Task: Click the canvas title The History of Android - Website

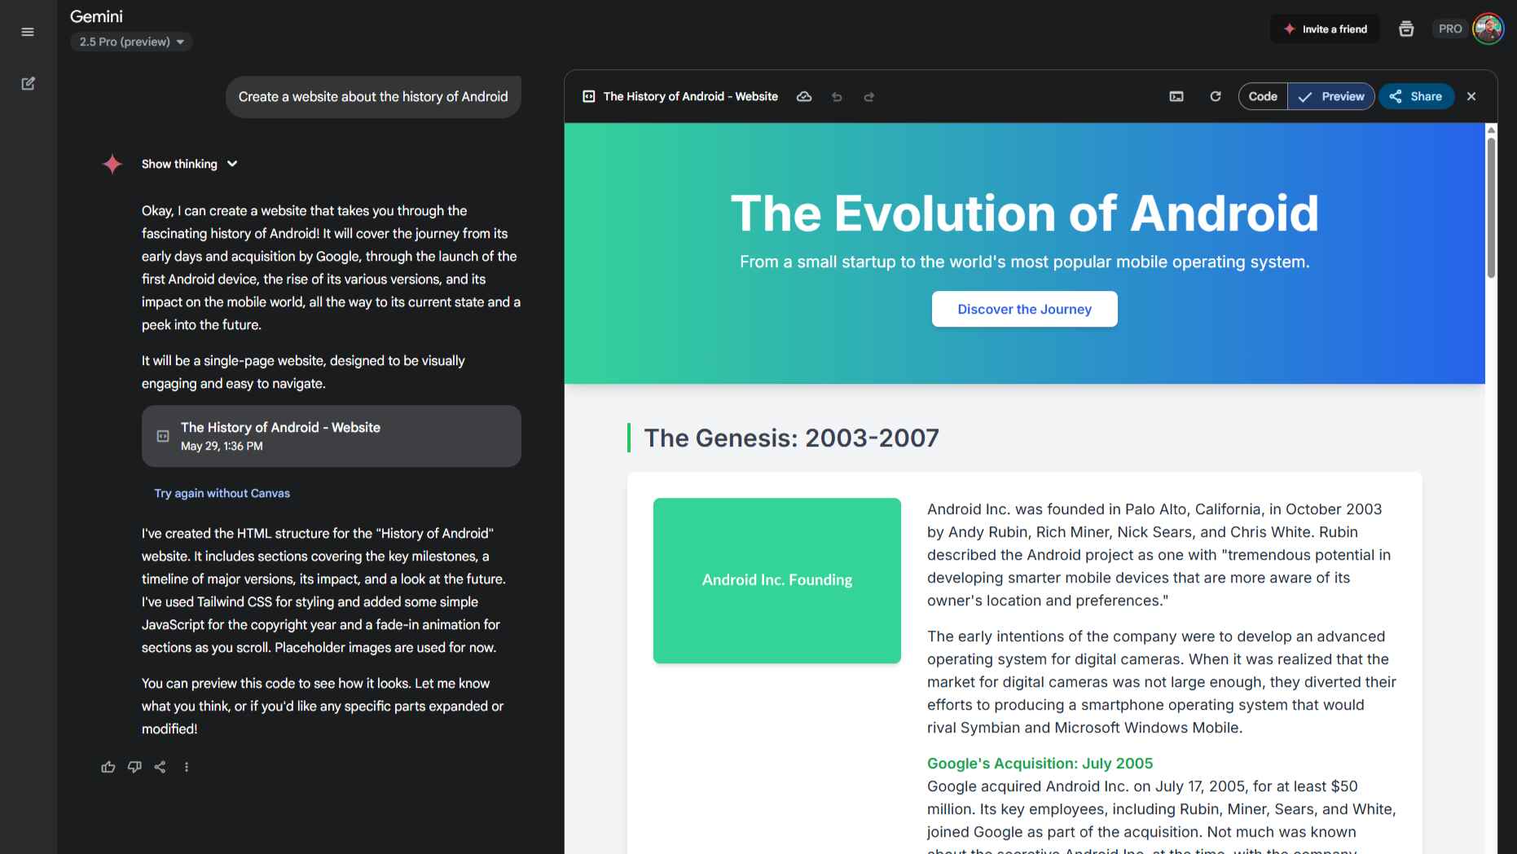Action: click(690, 96)
